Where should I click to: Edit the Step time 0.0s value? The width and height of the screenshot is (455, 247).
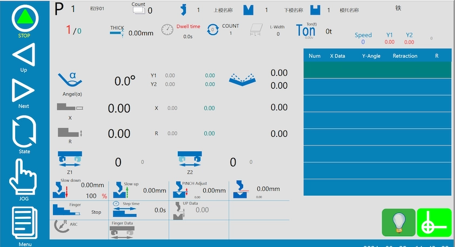point(160,210)
